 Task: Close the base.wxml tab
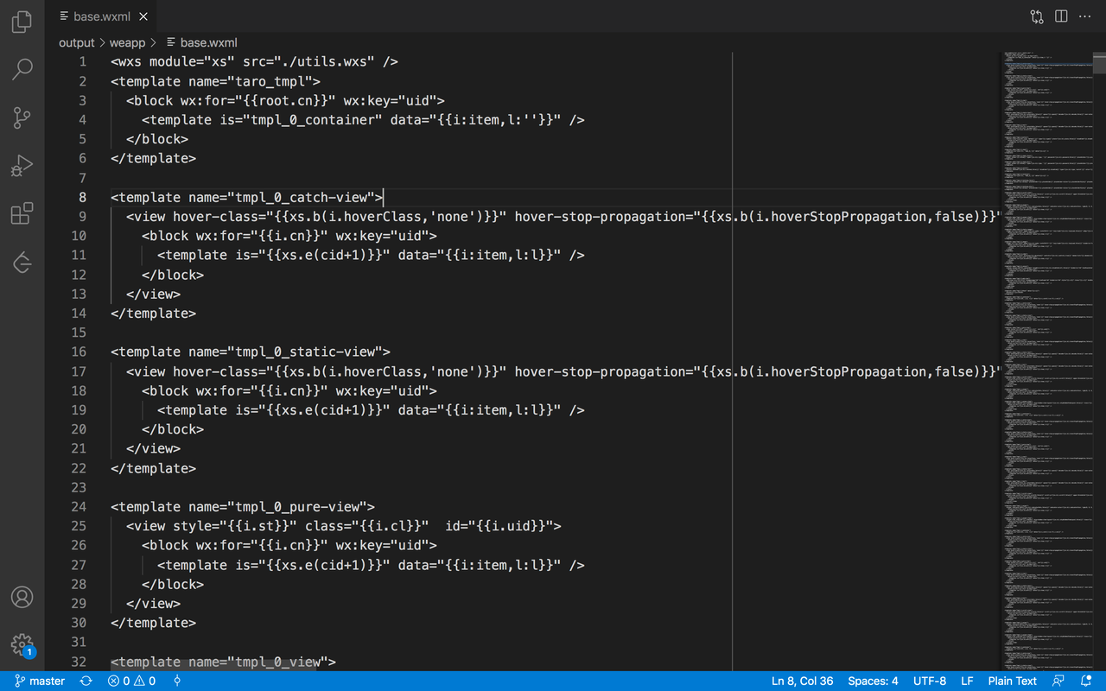(x=143, y=16)
